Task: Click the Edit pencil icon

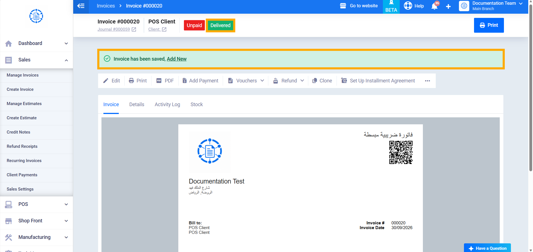Action: (106, 81)
